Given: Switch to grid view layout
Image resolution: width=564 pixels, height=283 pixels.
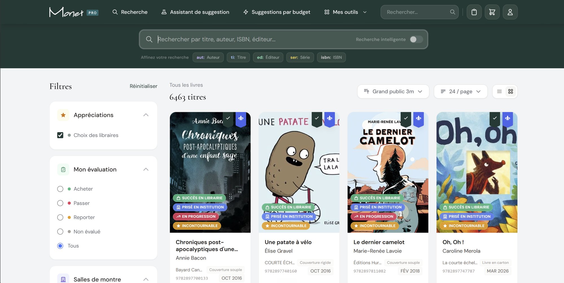Looking at the screenshot, I should 510,91.
